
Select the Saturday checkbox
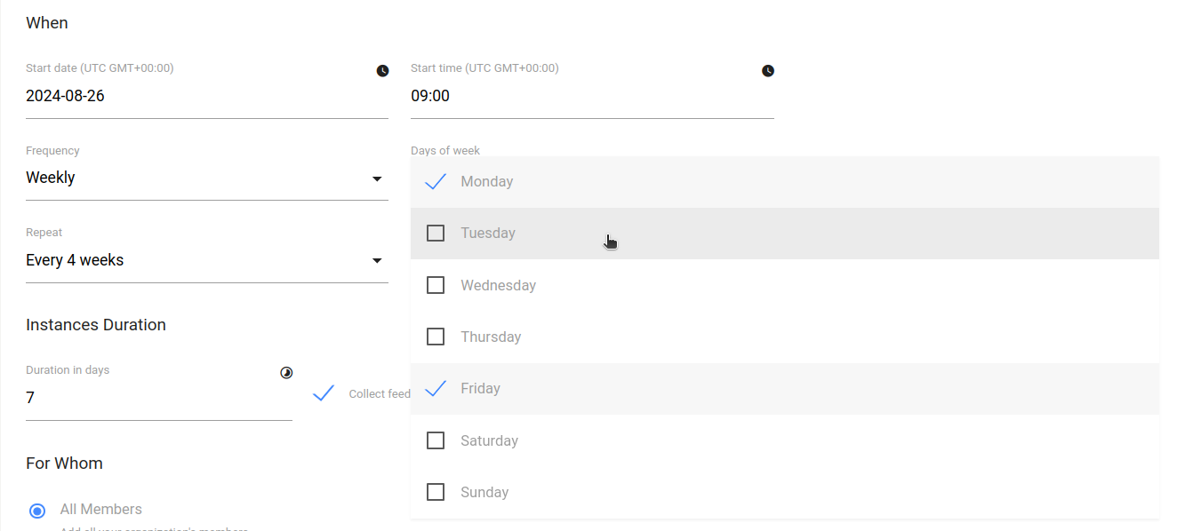pyautogui.click(x=436, y=440)
